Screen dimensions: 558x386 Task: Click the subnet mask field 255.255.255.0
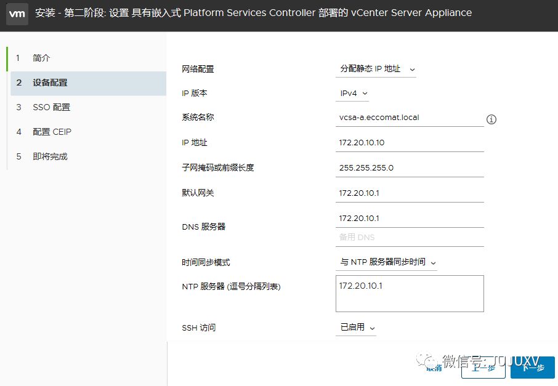[x=410, y=168]
